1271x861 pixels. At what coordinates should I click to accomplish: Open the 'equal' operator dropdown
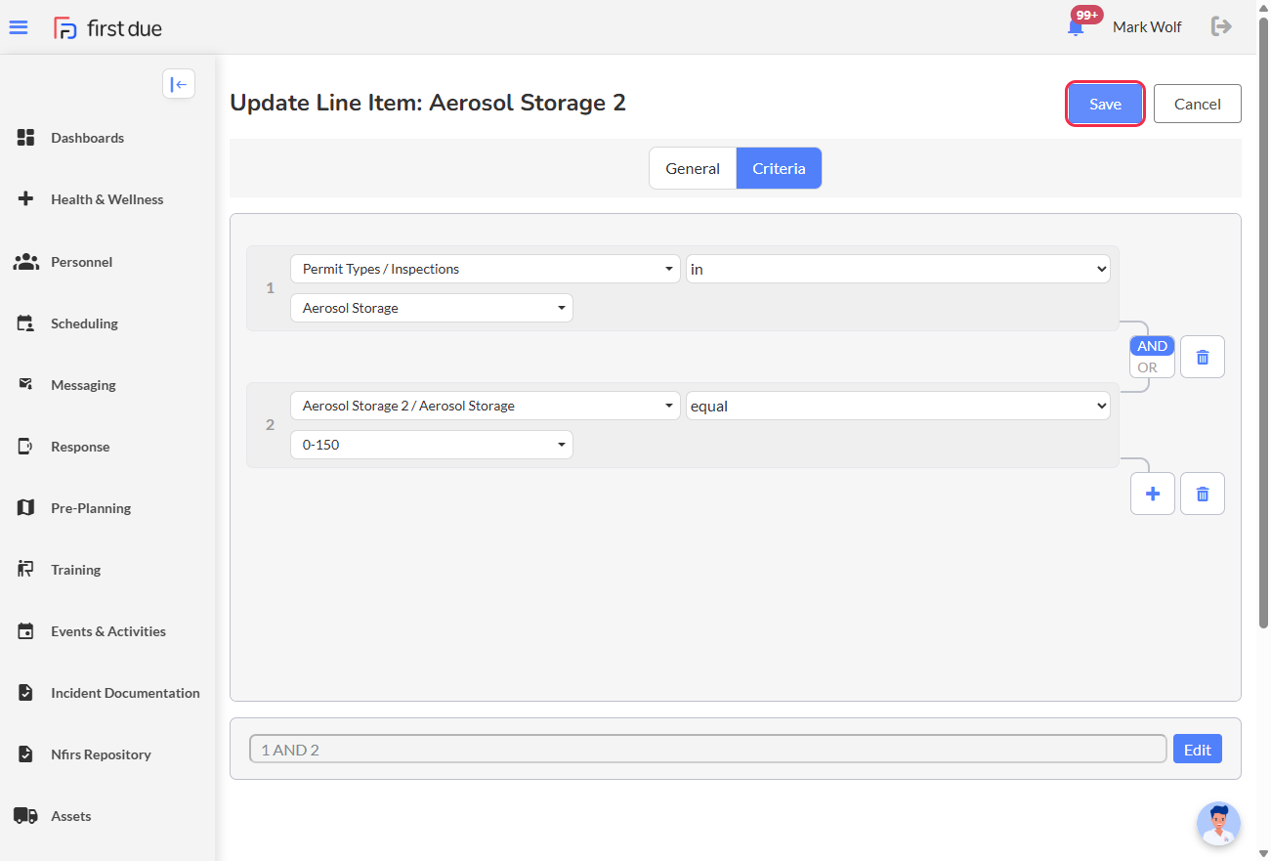point(898,406)
